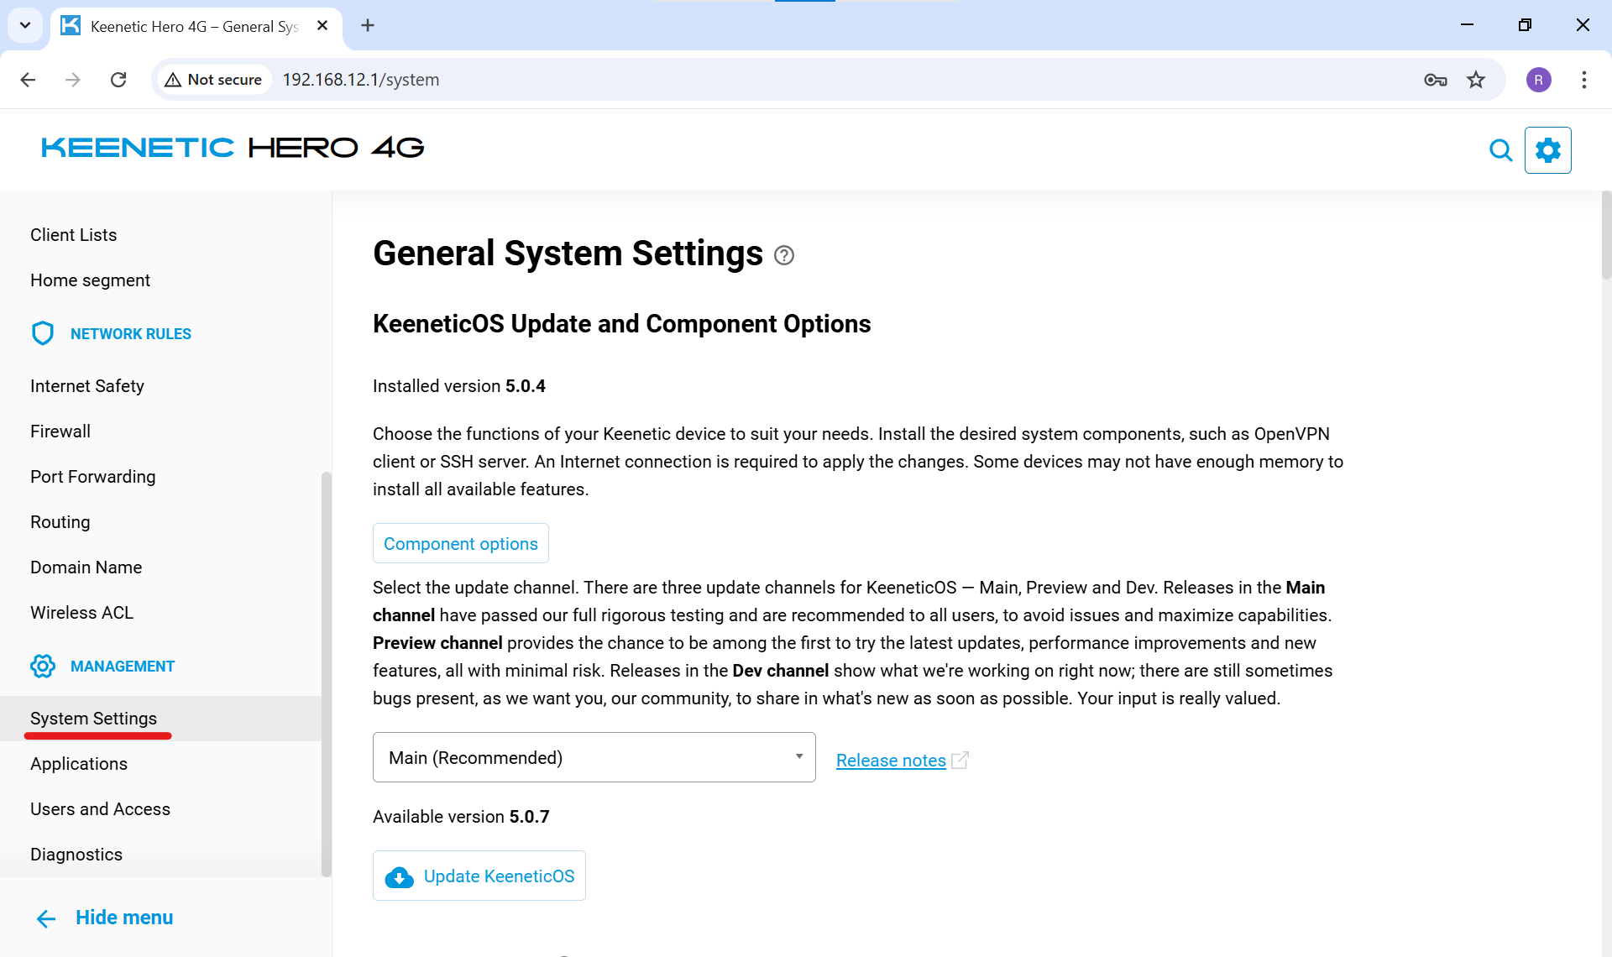This screenshot has width=1612, height=957.
Task: Click the Network Rules shield icon
Action: (43, 333)
